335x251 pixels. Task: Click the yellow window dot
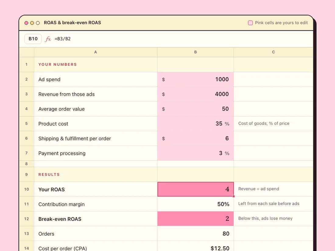click(x=32, y=23)
